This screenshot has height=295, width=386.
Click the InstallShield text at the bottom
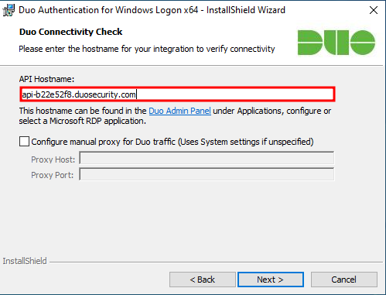25,261
